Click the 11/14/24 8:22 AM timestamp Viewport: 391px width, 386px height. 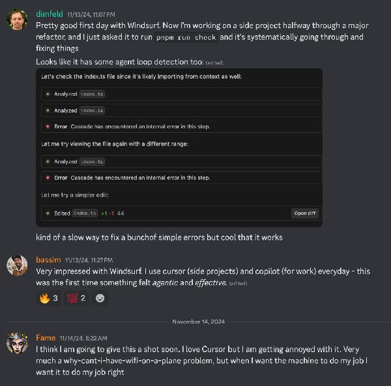pos(83,338)
